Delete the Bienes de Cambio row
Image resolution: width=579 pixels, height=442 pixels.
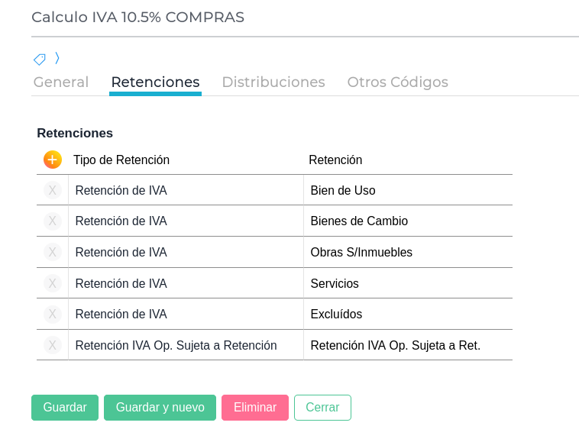coord(52,221)
